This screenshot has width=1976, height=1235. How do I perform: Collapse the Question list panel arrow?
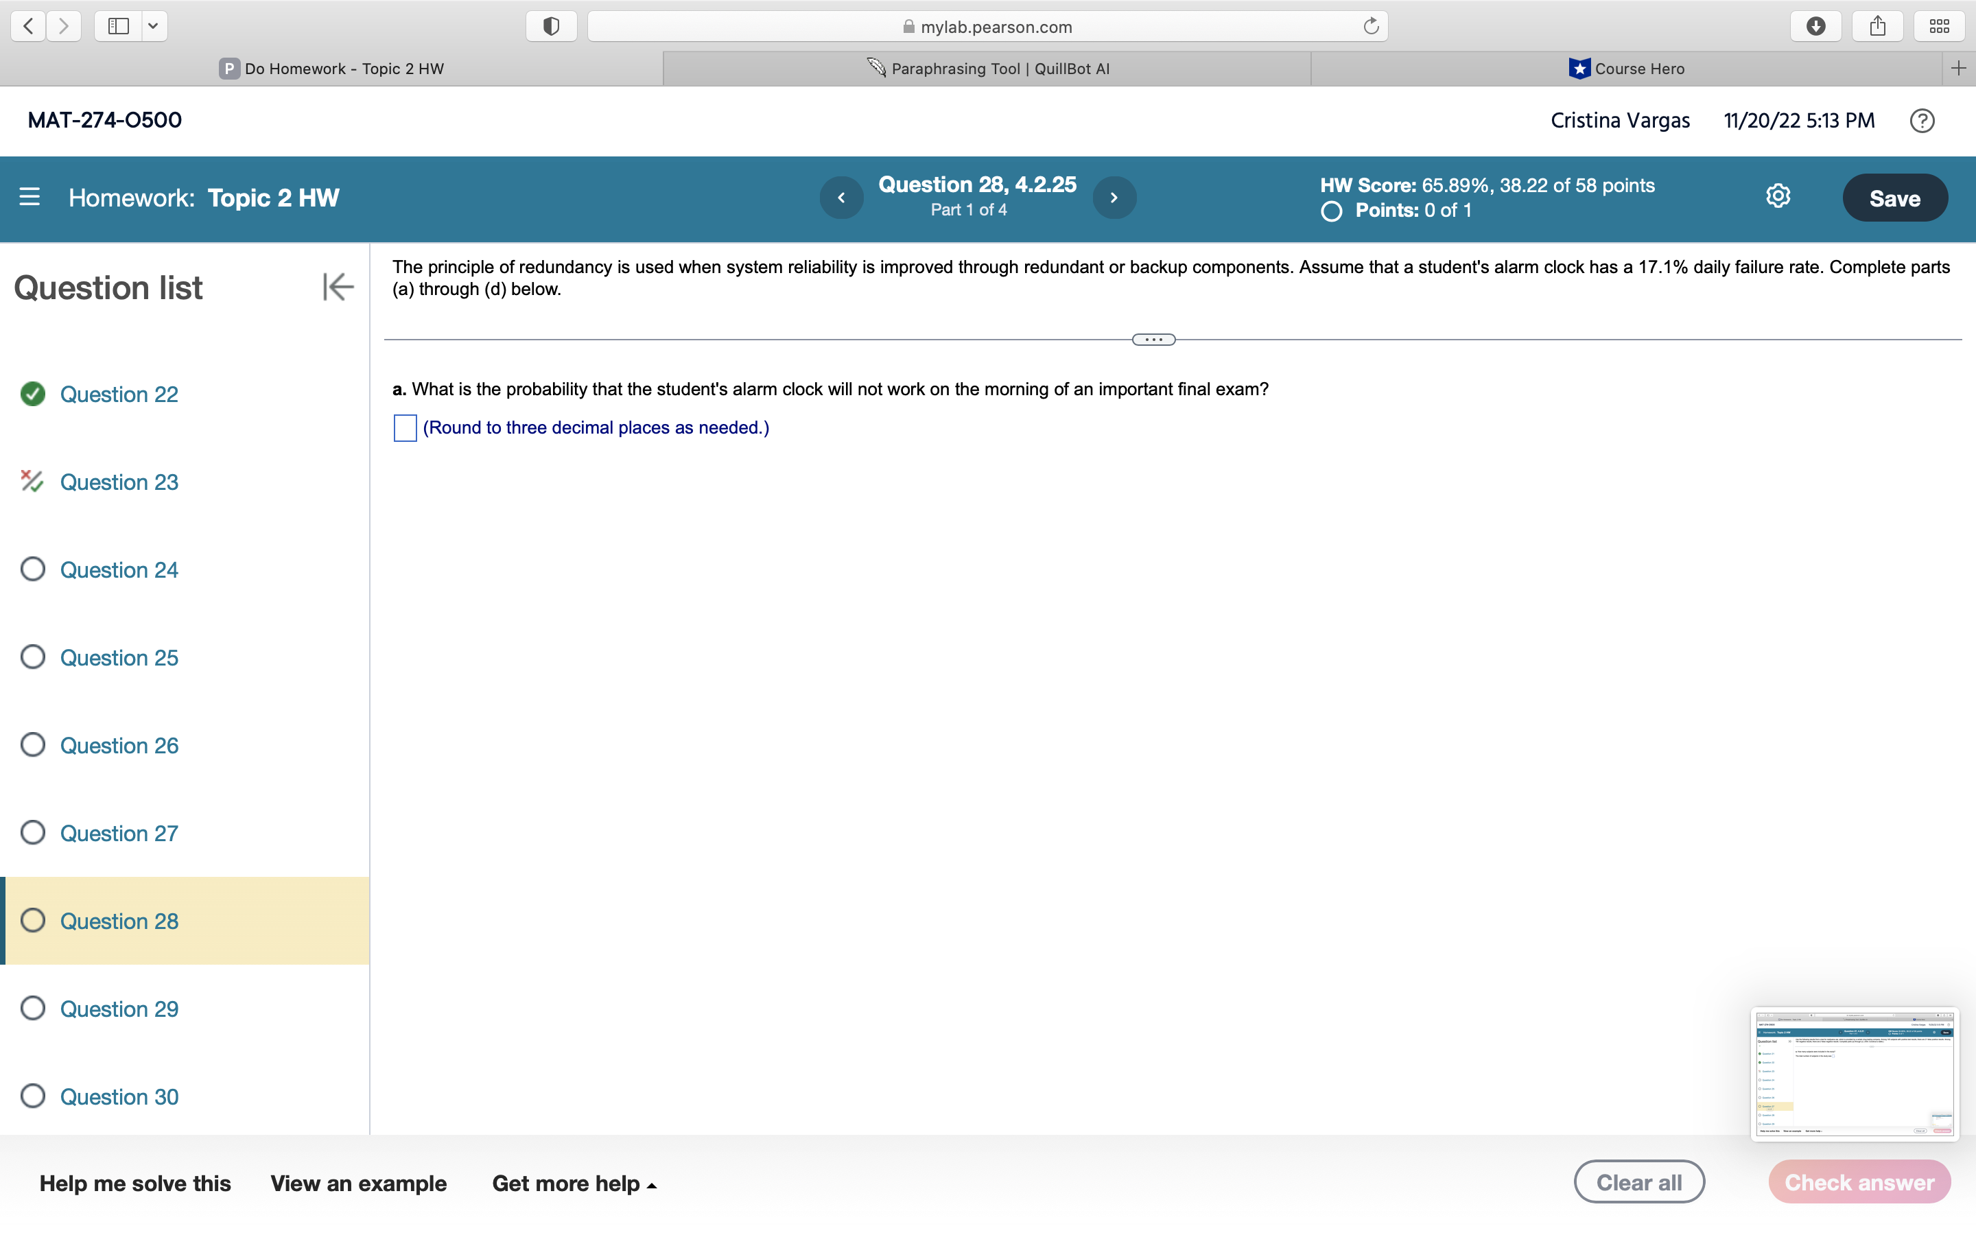338,287
